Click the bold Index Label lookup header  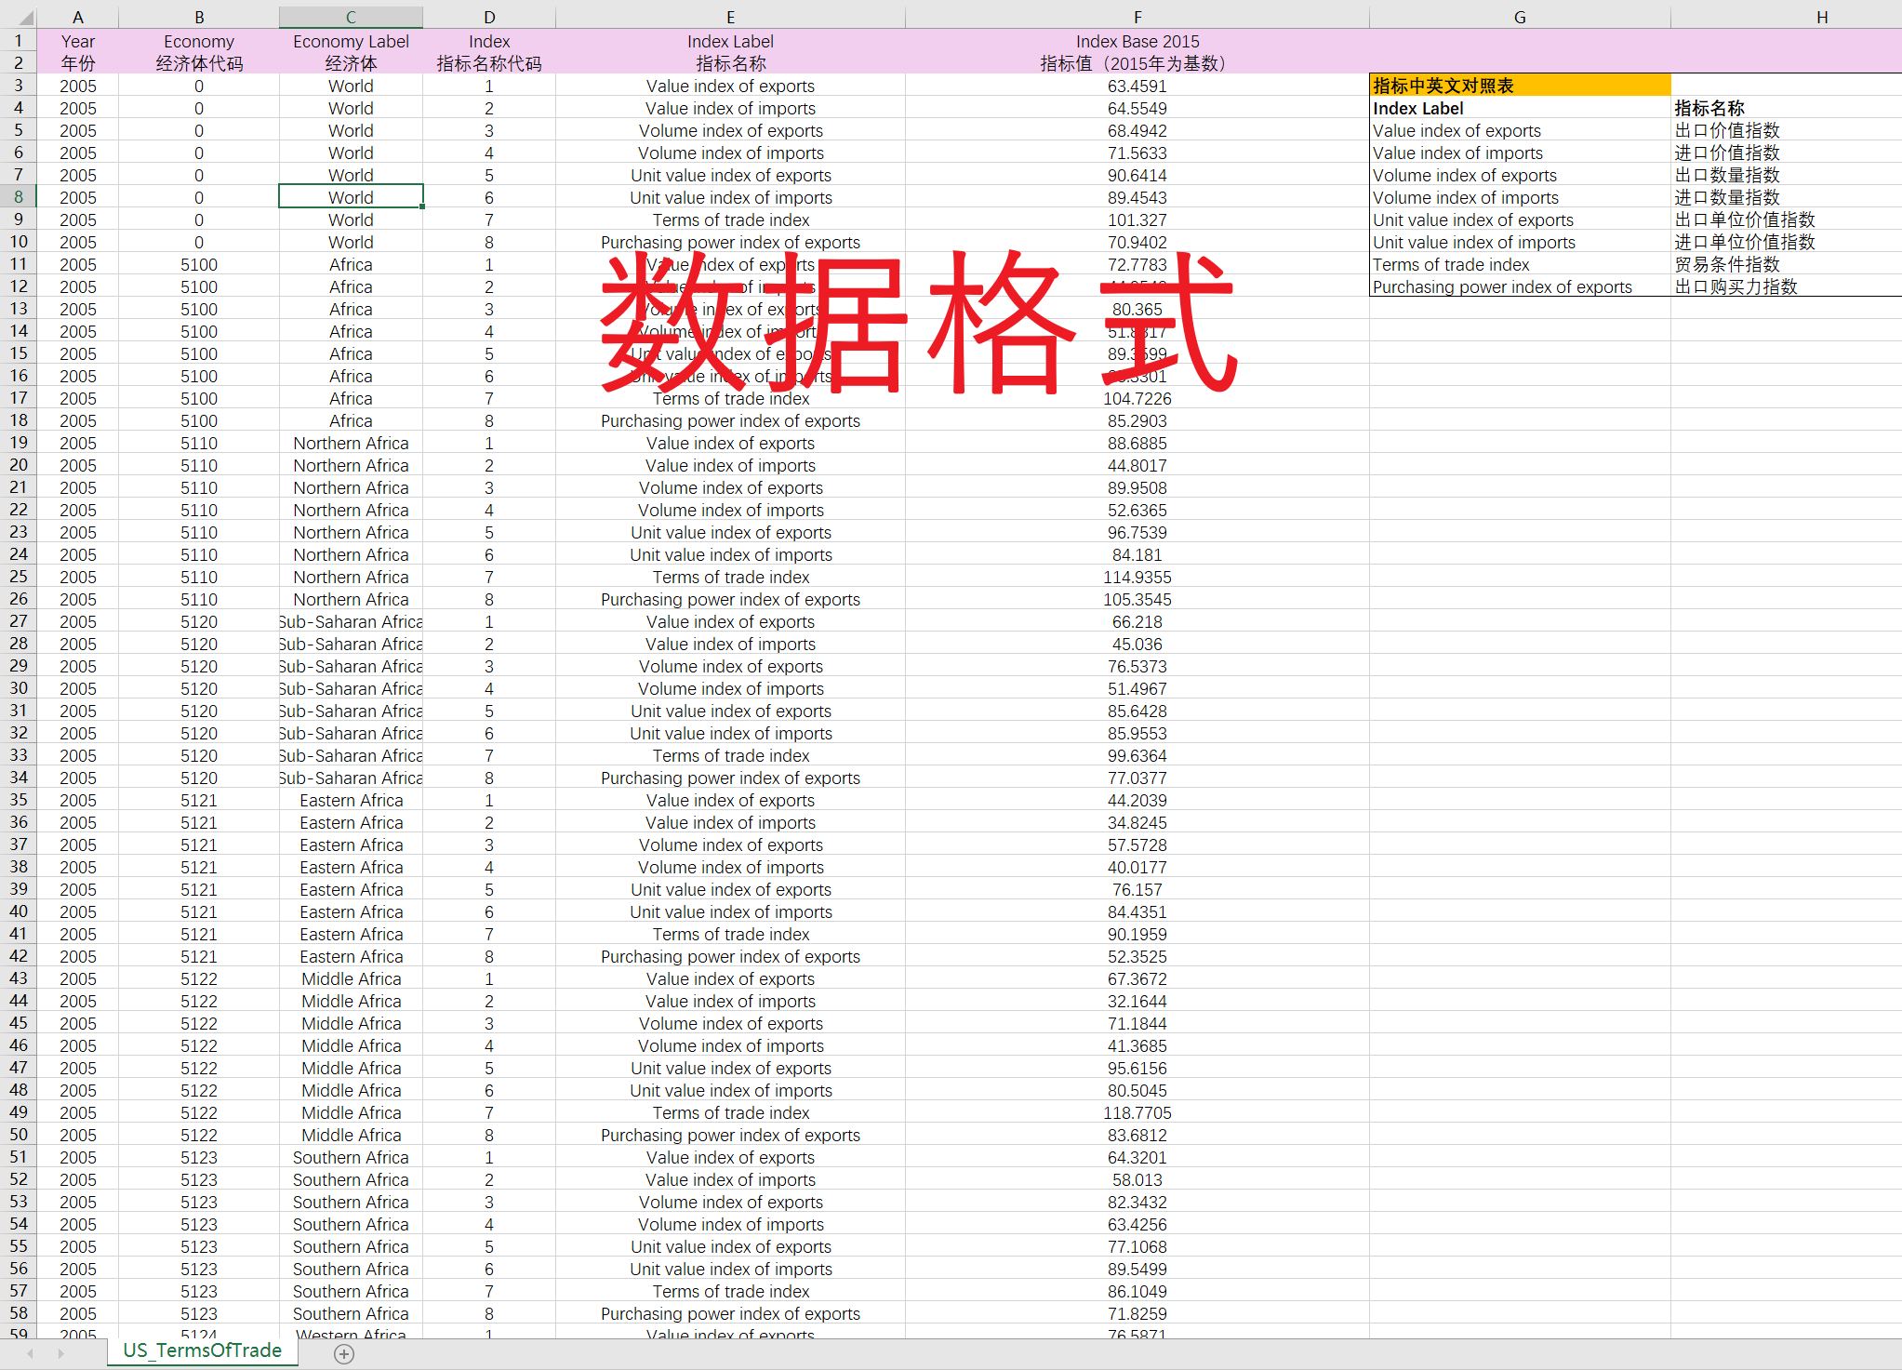[x=1418, y=108]
